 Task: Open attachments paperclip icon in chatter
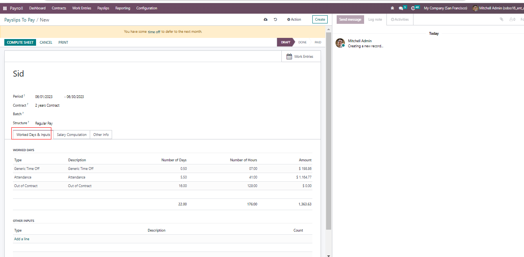(501, 20)
